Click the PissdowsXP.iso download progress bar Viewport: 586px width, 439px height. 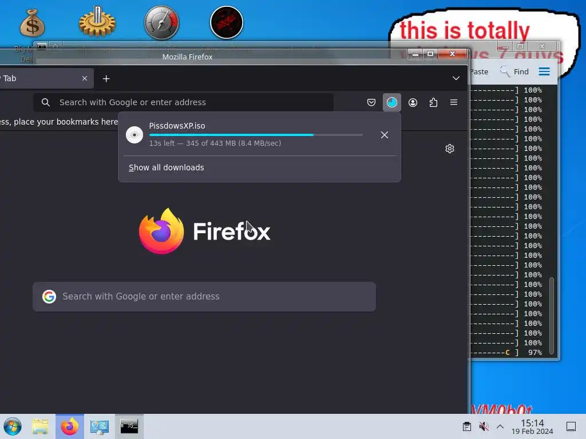256,135
